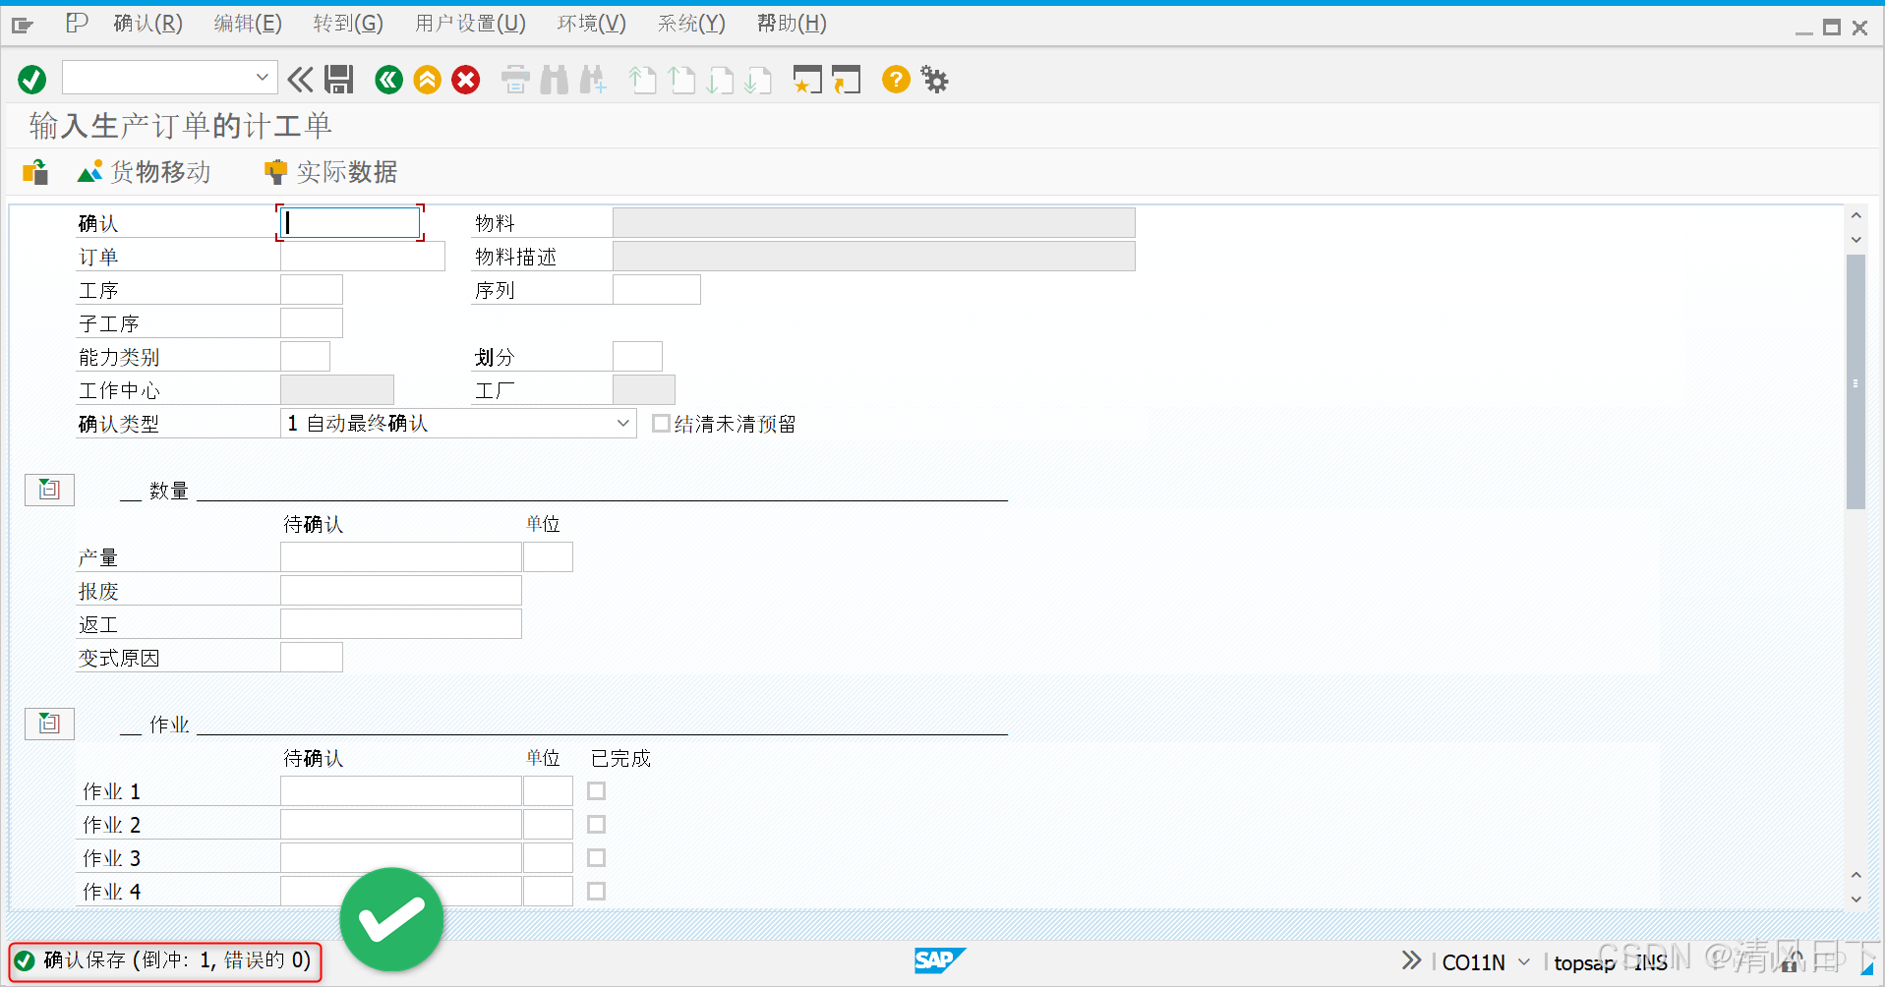Click the green Back arrow icon

click(388, 80)
